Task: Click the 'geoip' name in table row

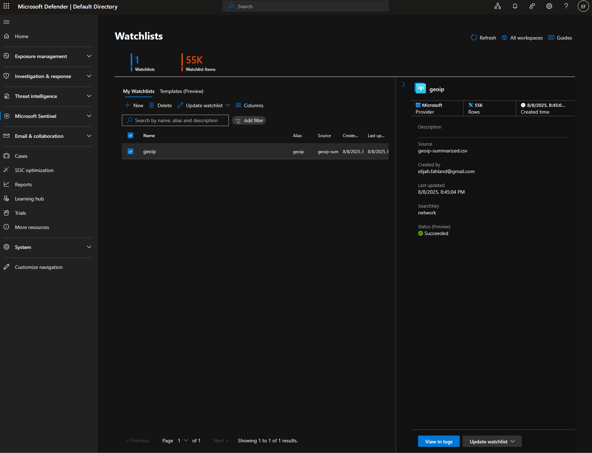Action: pyautogui.click(x=150, y=151)
